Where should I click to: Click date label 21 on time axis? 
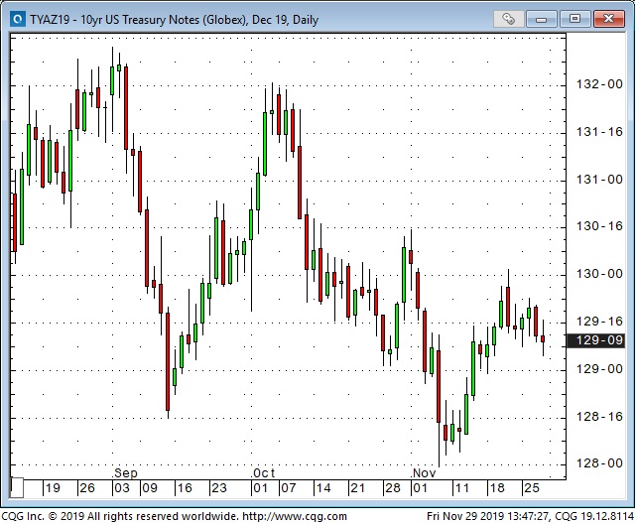pyautogui.click(x=358, y=488)
